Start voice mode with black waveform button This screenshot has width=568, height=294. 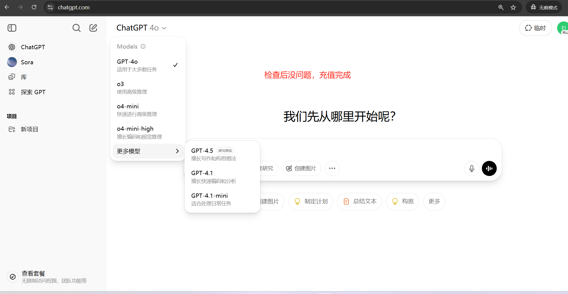(x=489, y=168)
